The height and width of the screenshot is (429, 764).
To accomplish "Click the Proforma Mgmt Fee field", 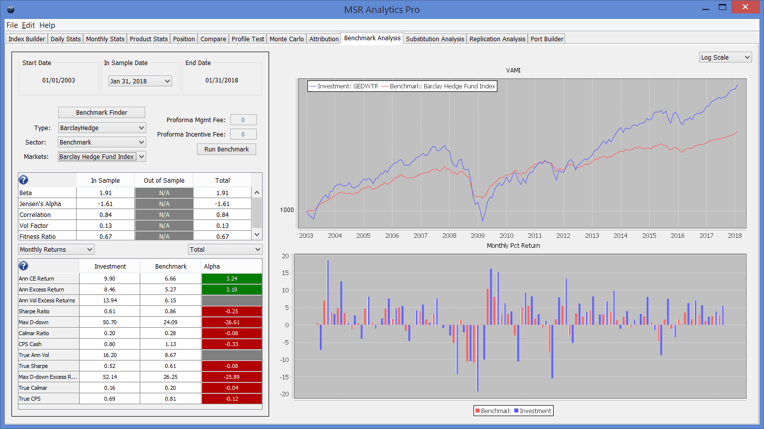I will click(243, 120).
